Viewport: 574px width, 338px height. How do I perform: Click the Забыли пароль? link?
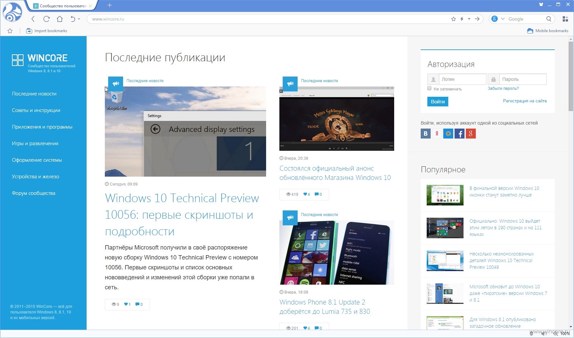pos(503,88)
